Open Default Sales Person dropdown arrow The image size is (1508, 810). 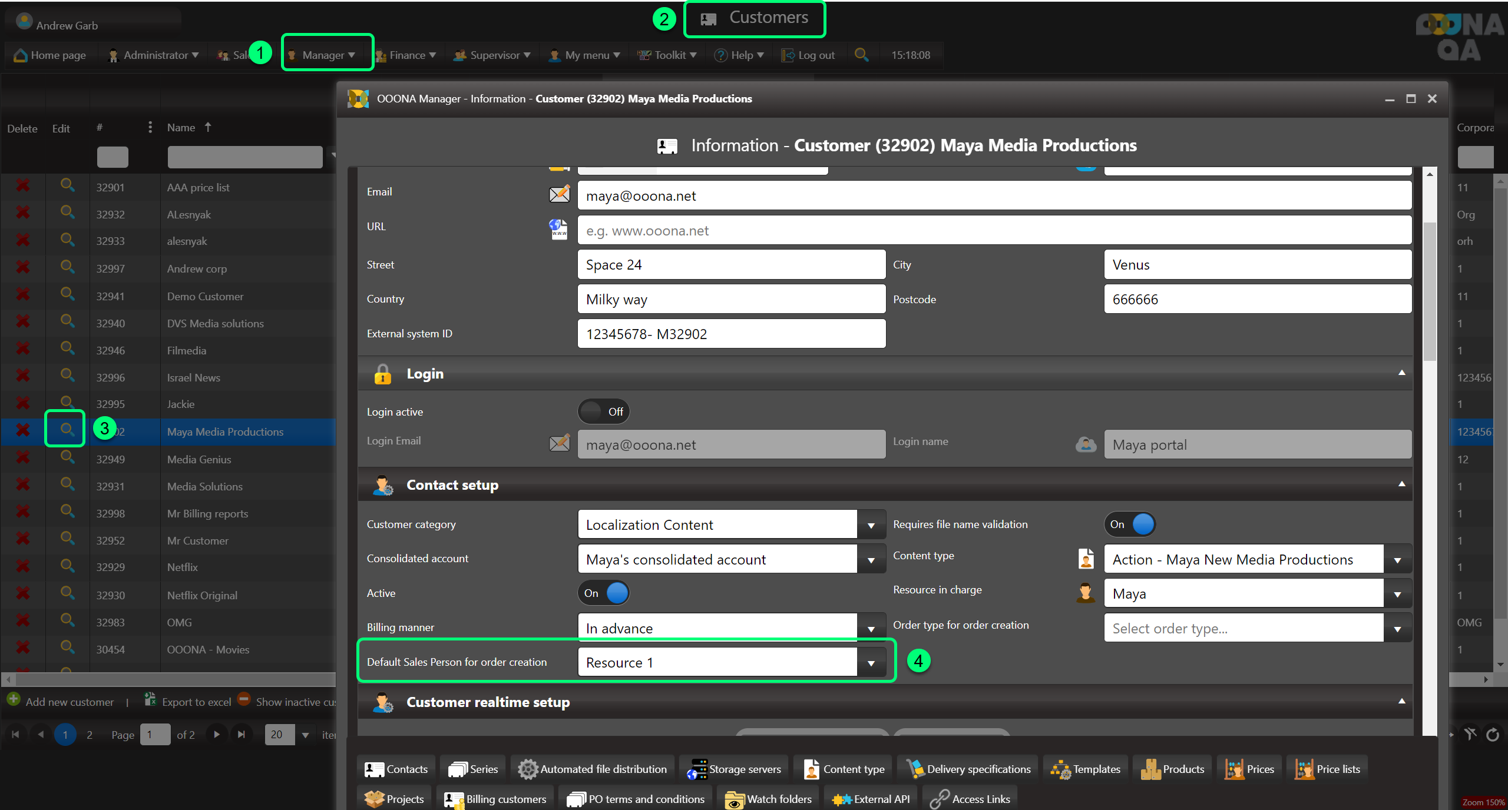[x=871, y=663]
